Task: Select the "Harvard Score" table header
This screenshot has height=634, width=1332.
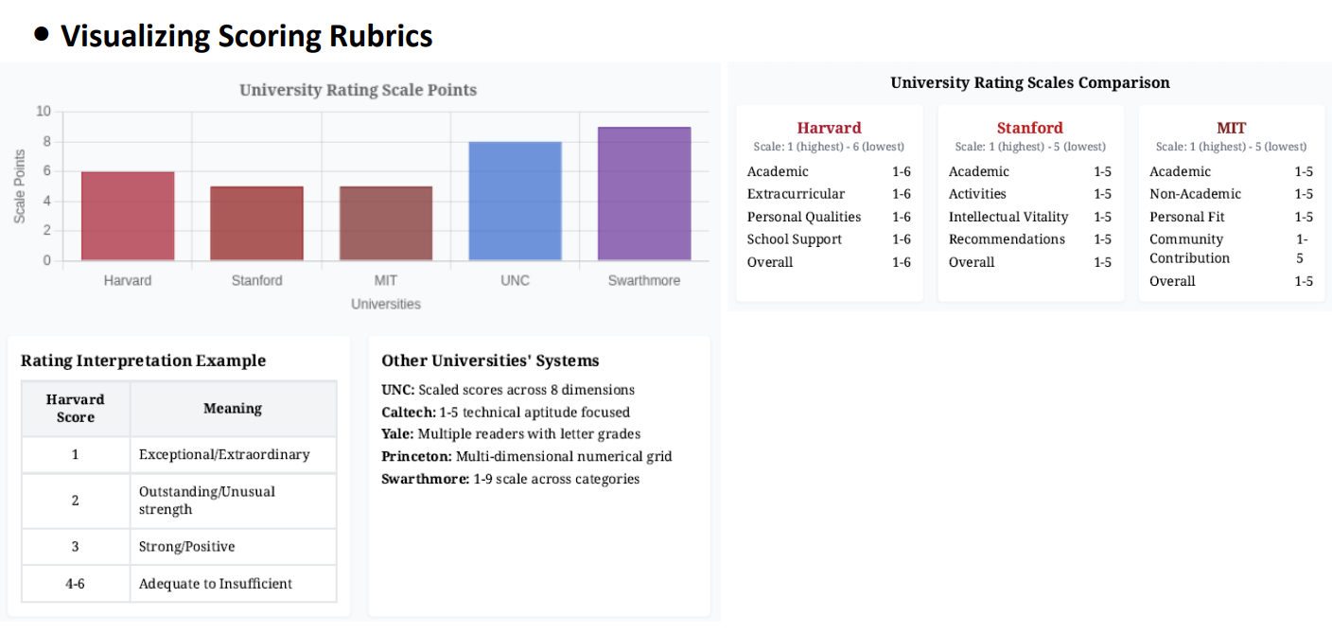Action: point(76,409)
